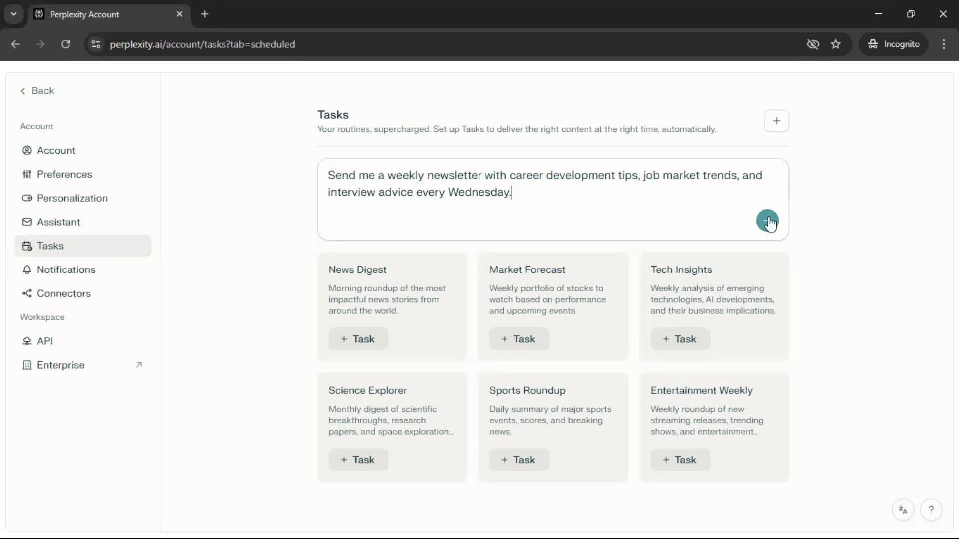Reload the page with the refresh icon
This screenshot has width=959, height=539.
[65, 44]
